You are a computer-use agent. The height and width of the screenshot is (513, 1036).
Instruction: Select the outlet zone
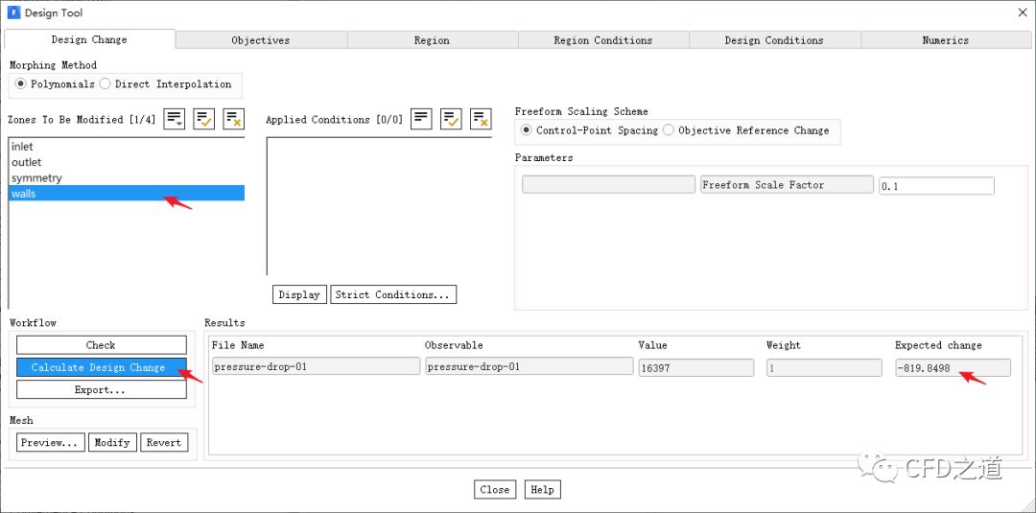tap(127, 162)
